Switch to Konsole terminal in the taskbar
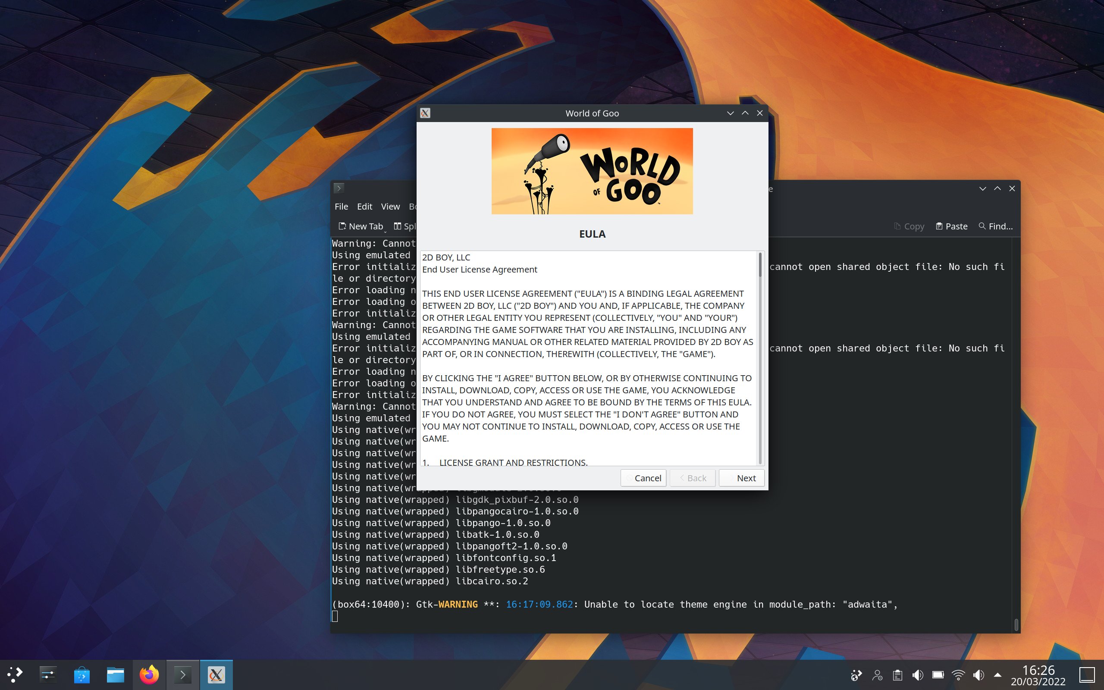The height and width of the screenshot is (690, 1104). tap(182, 674)
